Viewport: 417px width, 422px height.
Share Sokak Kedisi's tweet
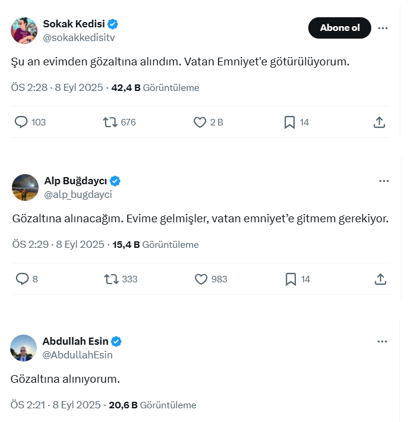pos(380,122)
